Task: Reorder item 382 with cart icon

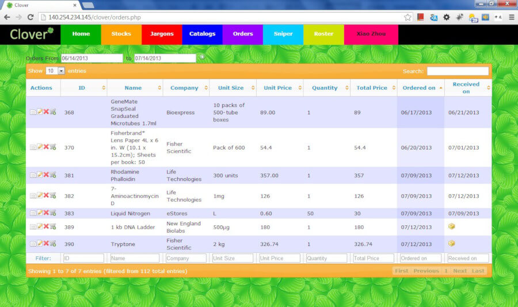Action: pos(53,195)
